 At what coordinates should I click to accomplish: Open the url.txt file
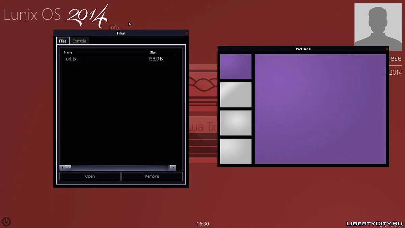tap(90, 176)
